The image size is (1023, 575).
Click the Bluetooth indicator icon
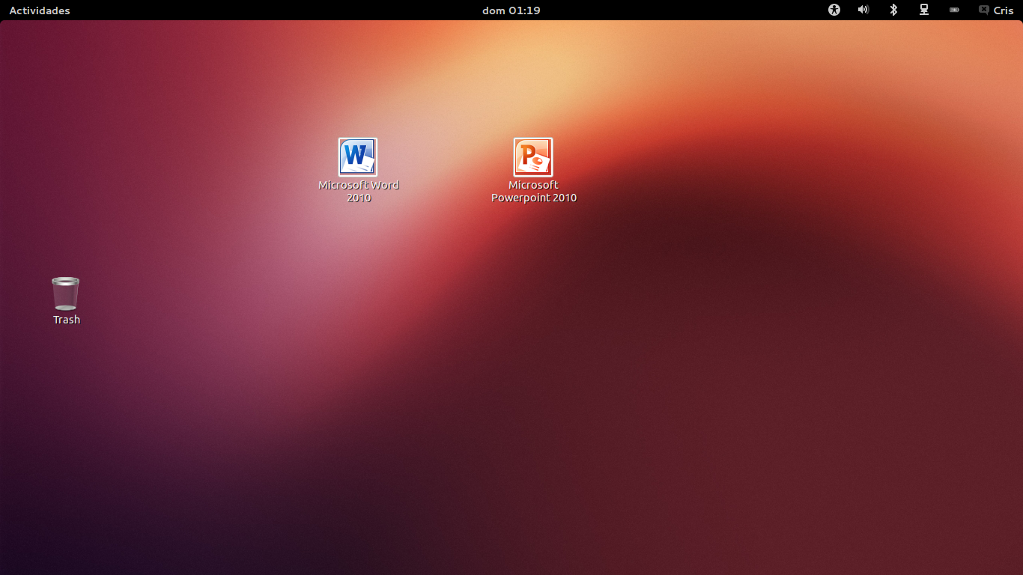pyautogui.click(x=893, y=10)
